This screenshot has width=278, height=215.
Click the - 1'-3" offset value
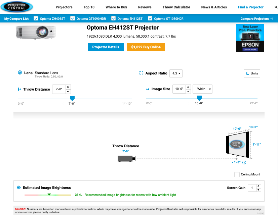click(x=236, y=162)
